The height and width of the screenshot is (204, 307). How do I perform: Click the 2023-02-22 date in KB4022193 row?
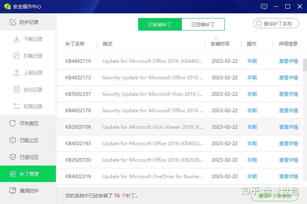pos(225,144)
